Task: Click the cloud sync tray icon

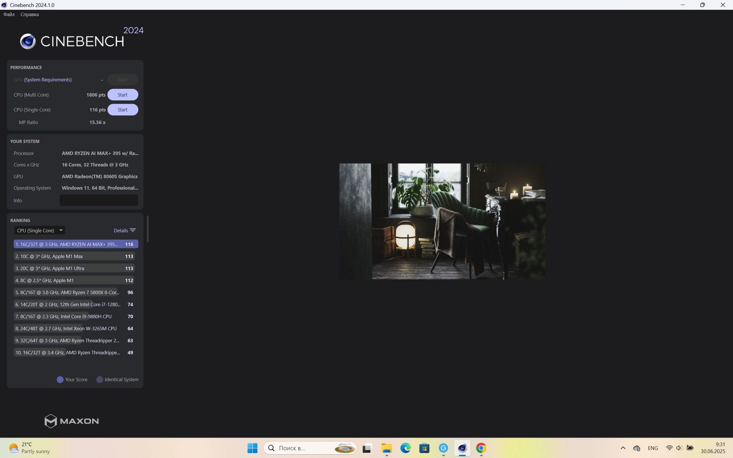Action: click(x=636, y=448)
